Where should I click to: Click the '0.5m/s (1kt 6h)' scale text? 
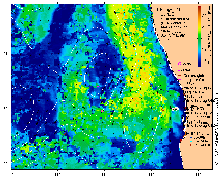coord(173,36)
